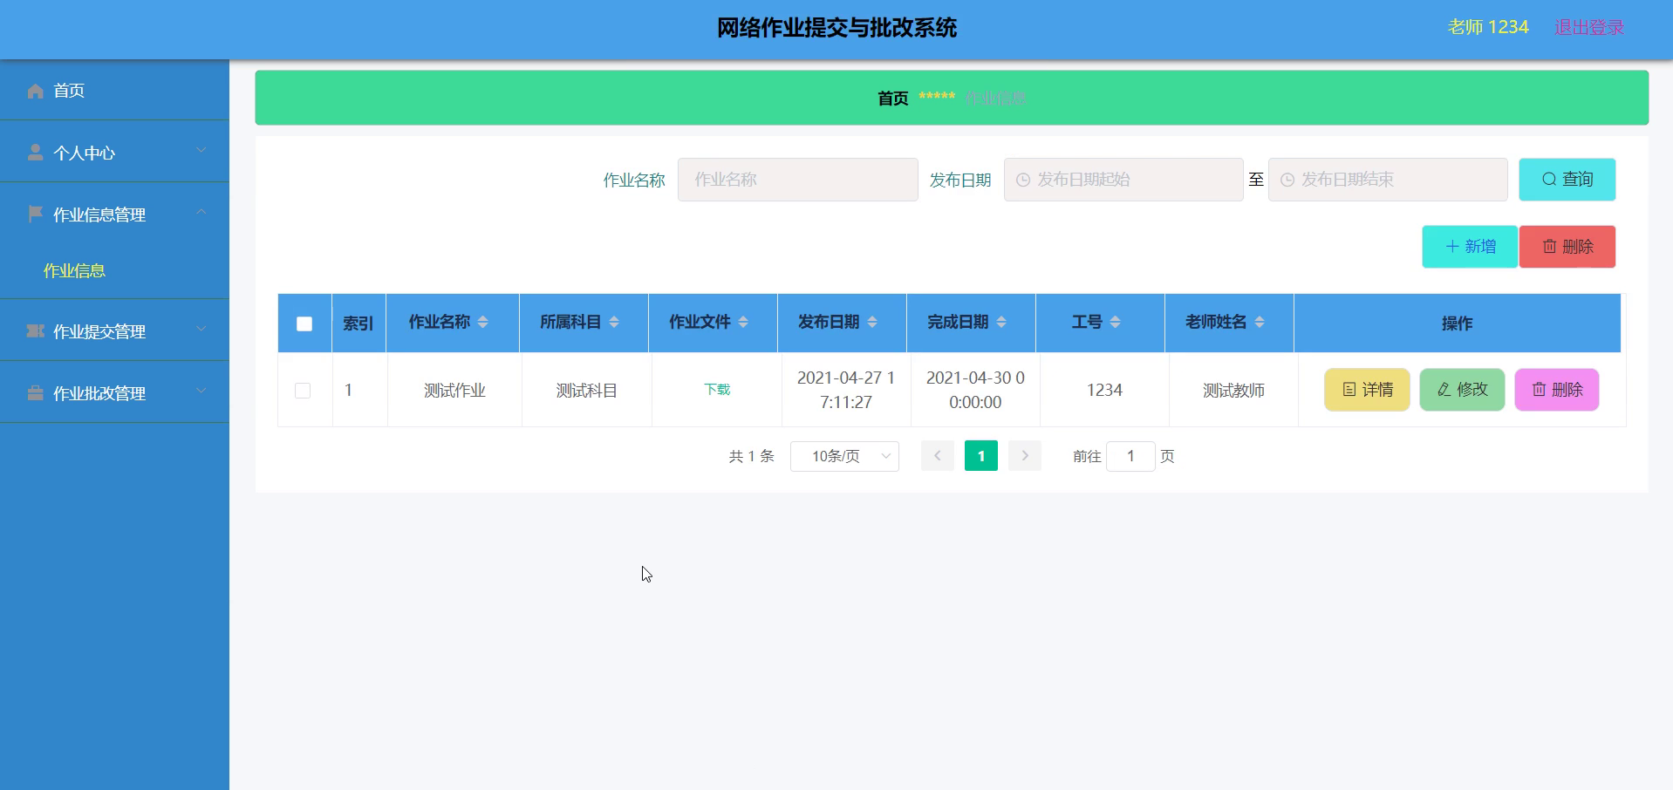Image resolution: width=1673 pixels, height=790 pixels.
Task: Sort by 作业文件 column arrows
Action: [742, 322]
